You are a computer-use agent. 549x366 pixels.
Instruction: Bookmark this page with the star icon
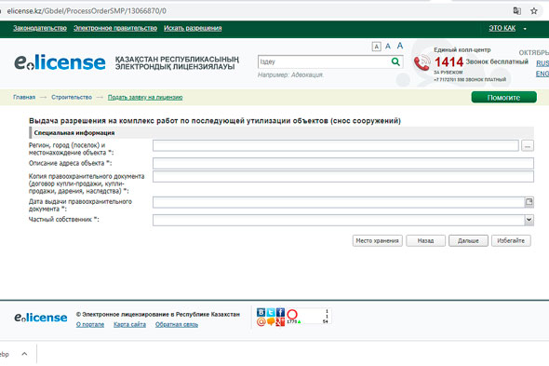[533, 11]
